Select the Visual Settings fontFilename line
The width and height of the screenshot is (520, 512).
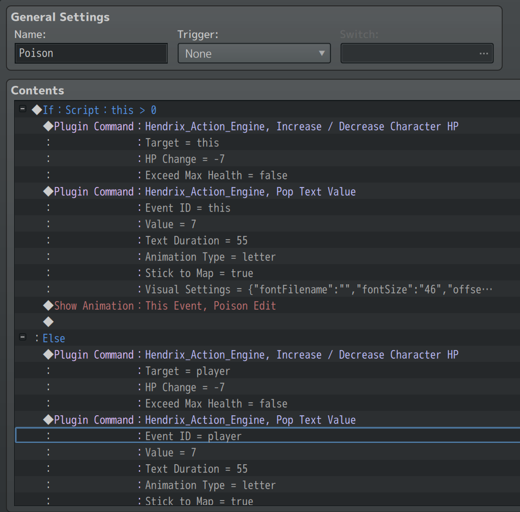267,289
